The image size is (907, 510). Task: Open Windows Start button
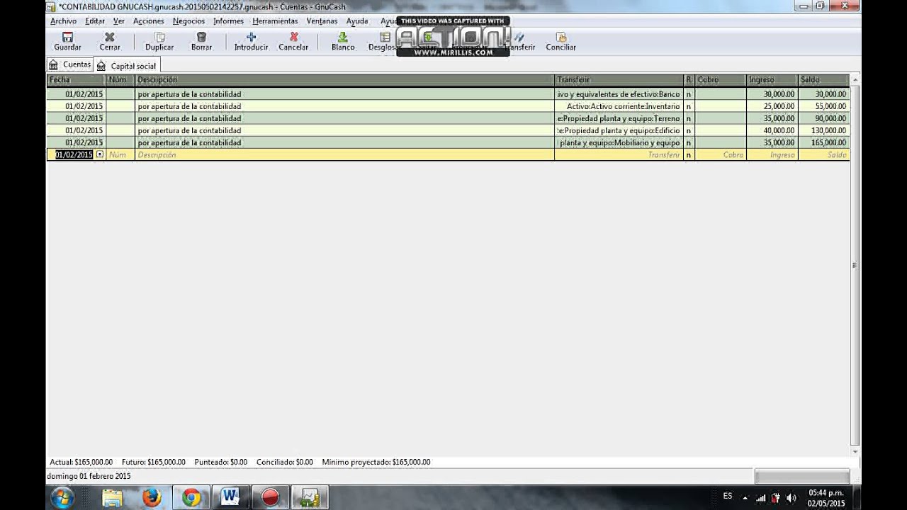coord(62,497)
